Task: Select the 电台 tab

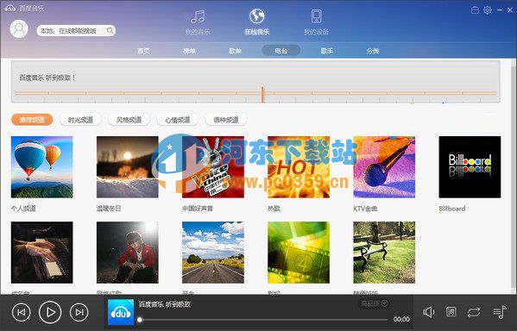Action: click(x=281, y=51)
